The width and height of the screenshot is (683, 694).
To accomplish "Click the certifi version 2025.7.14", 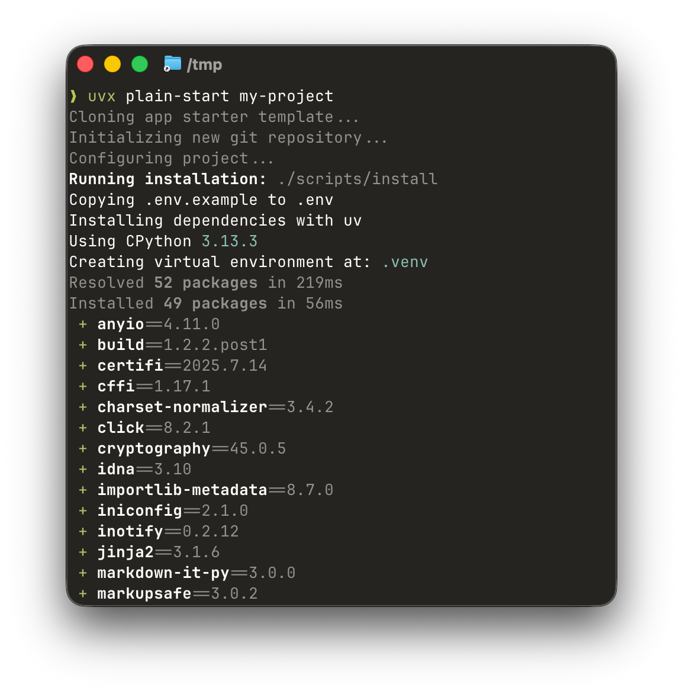I will [x=225, y=366].
